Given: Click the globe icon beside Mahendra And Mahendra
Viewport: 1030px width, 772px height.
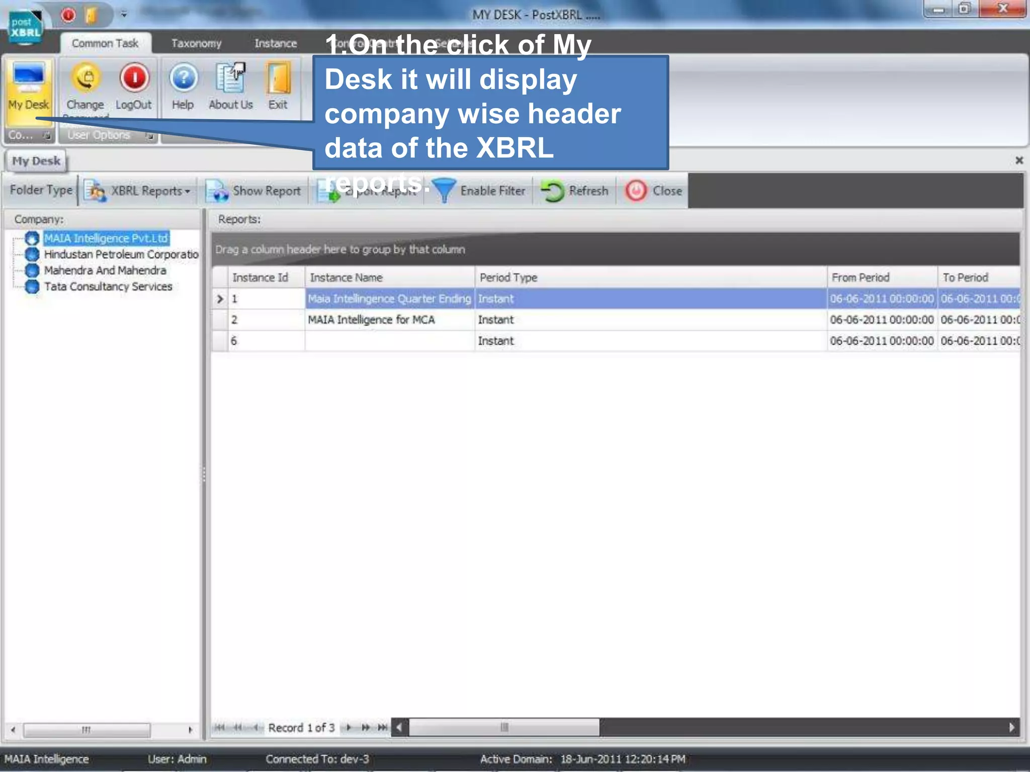Looking at the screenshot, I should pyautogui.click(x=32, y=270).
